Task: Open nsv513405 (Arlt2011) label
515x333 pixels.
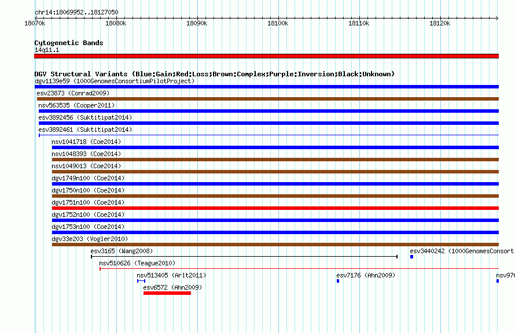Action: coord(171,275)
